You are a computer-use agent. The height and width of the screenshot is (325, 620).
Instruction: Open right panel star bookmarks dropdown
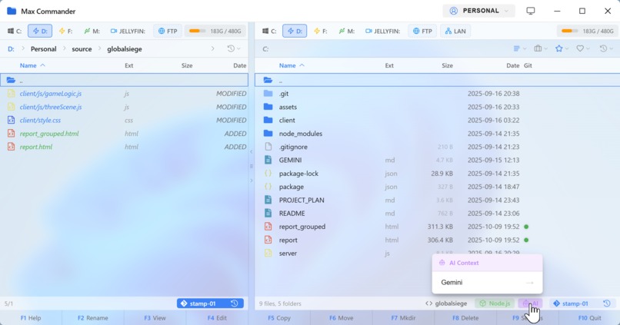pos(562,48)
